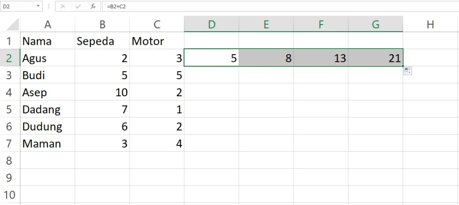Select column G header
Screen dimensions: 459x205
[376, 25]
